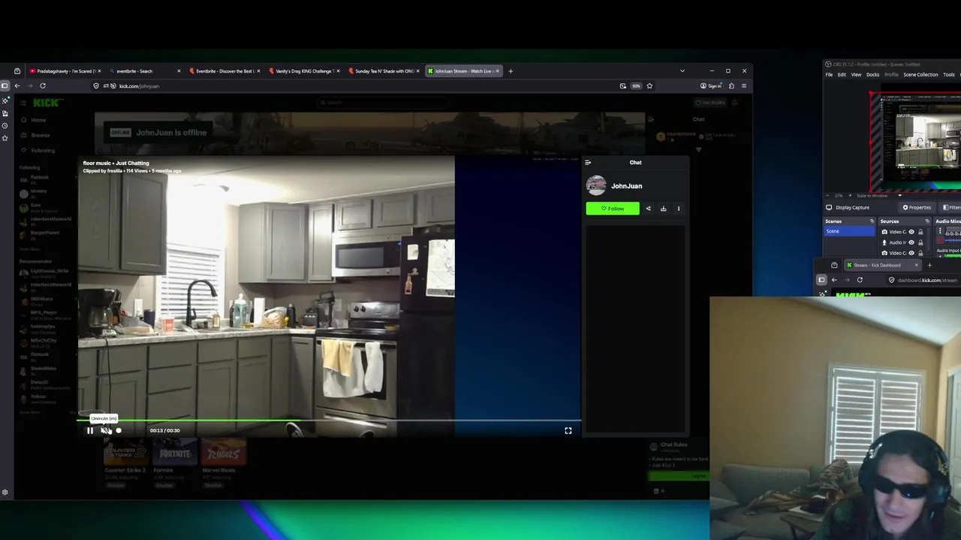Image resolution: width=961 pixels, height=540 pixels.
Task: Unmute the clip audio
Action: pyautogui.click(x=104, y=430)
